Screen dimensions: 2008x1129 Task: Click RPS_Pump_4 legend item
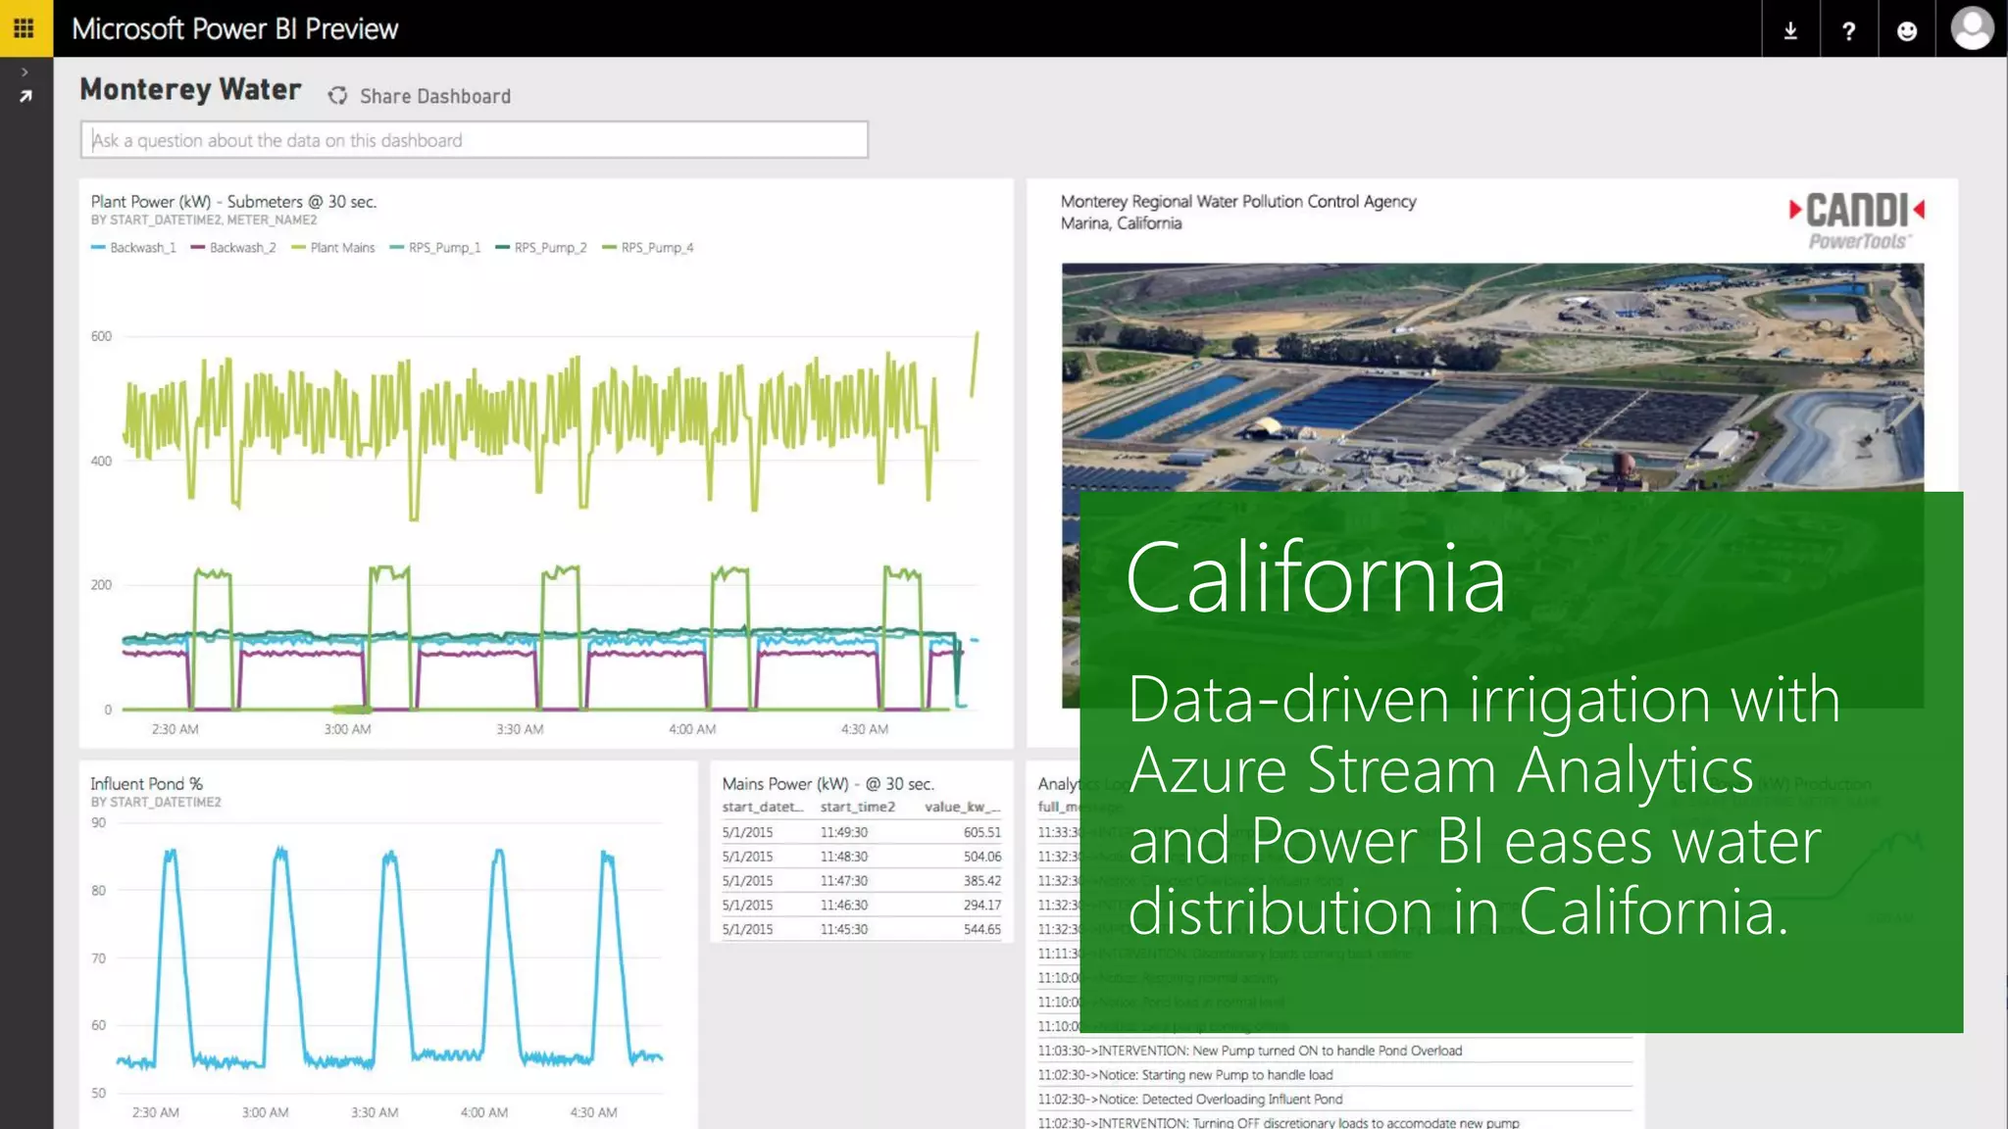pos(656,248)
